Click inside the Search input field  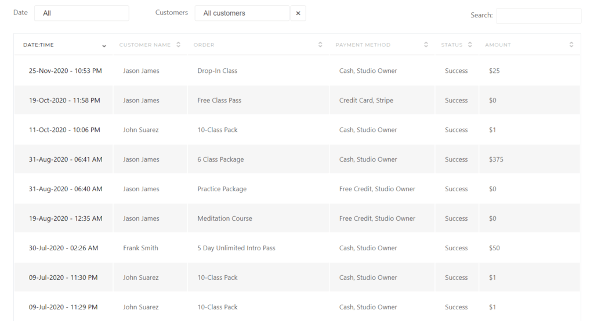(538, 16)
